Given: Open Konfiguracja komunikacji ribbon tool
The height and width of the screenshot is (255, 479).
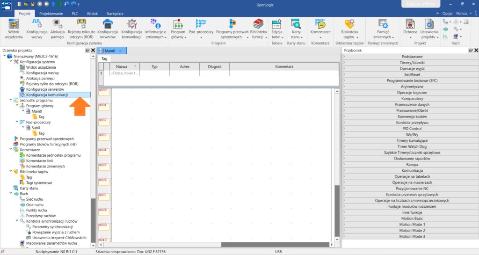Looking at the screenshot, I should [x=131, y=29].
